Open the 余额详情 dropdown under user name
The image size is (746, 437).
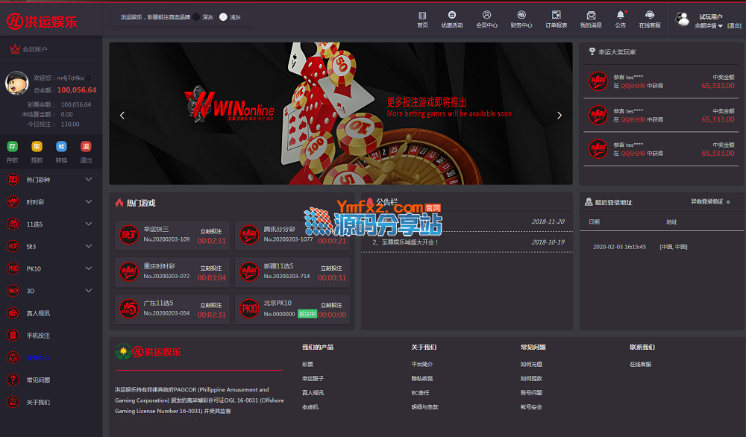pos(709,25)
